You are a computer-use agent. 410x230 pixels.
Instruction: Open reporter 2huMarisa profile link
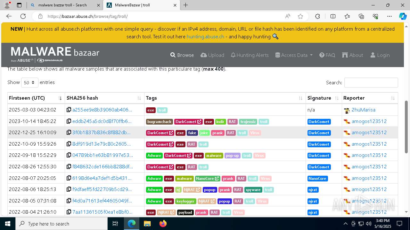(x=363, y=110)
